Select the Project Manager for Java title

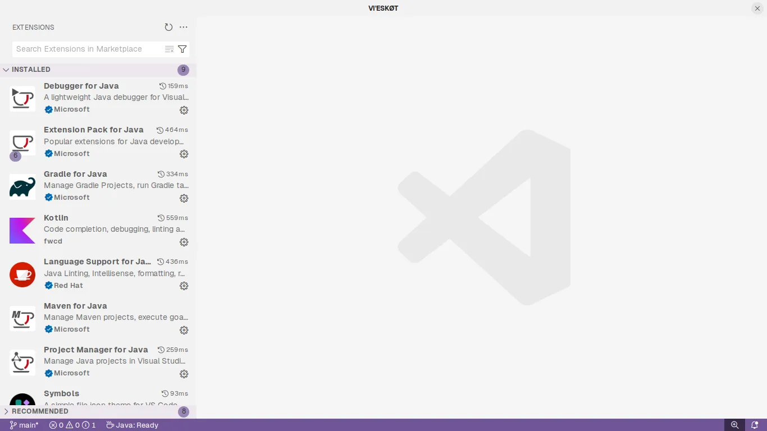tap(96, 350)
